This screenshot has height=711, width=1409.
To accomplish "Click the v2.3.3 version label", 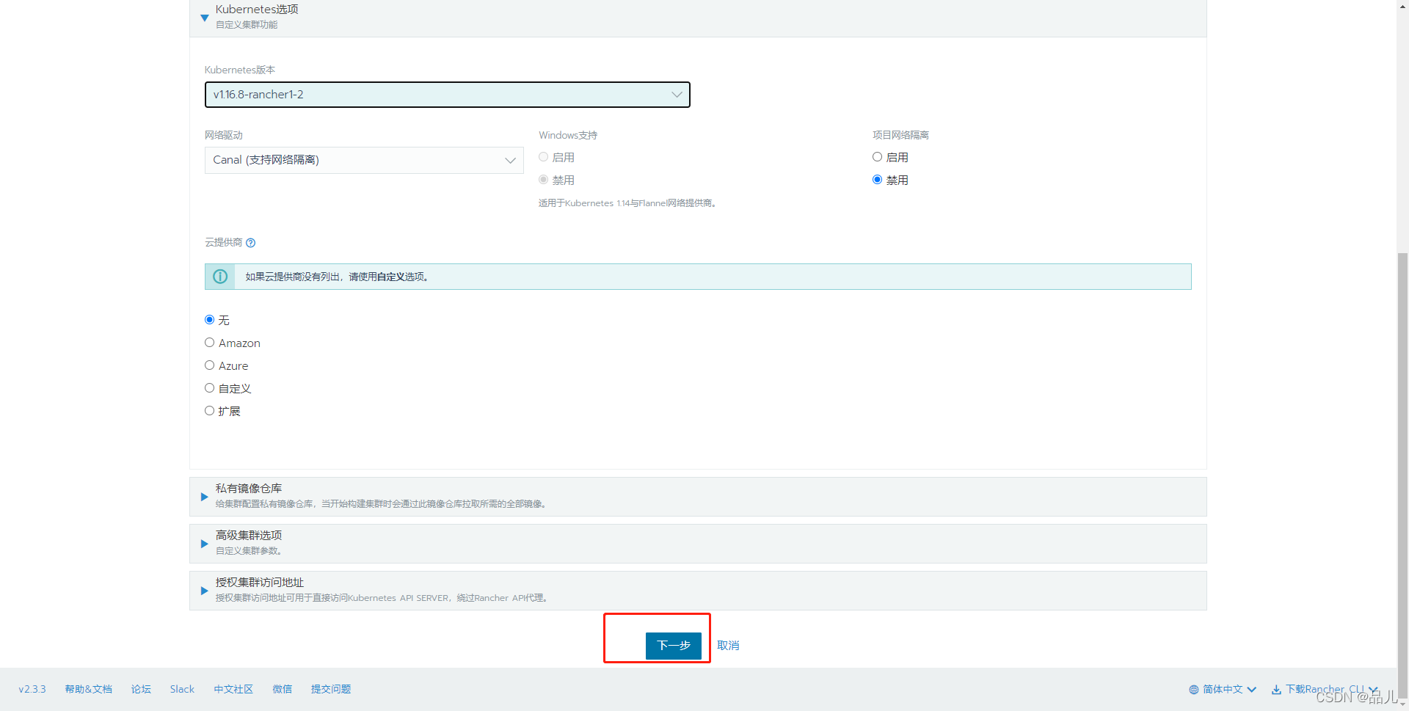I will tap(32, 690).
